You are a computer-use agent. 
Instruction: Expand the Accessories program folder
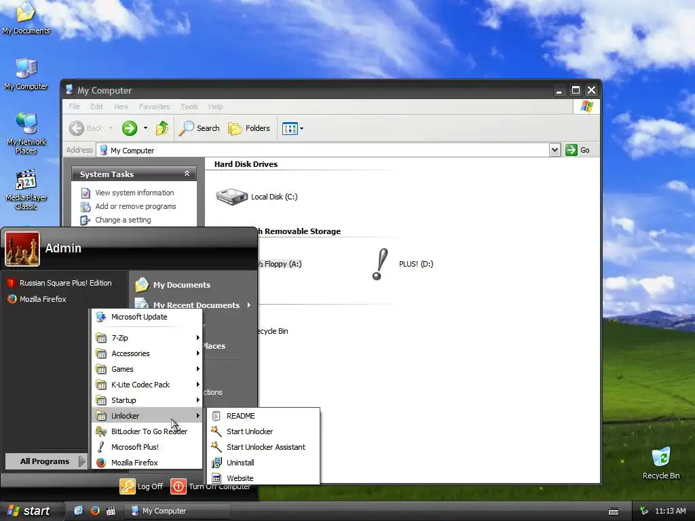[x=147, y=353]
